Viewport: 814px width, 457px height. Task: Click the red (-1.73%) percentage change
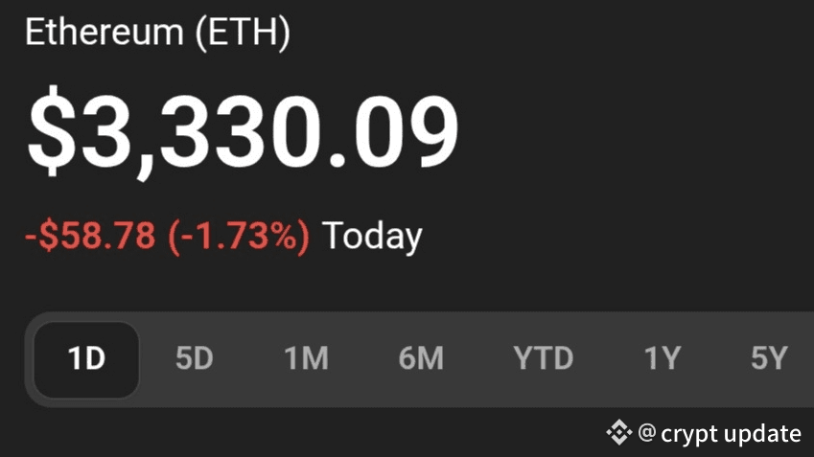coord(239,236)
